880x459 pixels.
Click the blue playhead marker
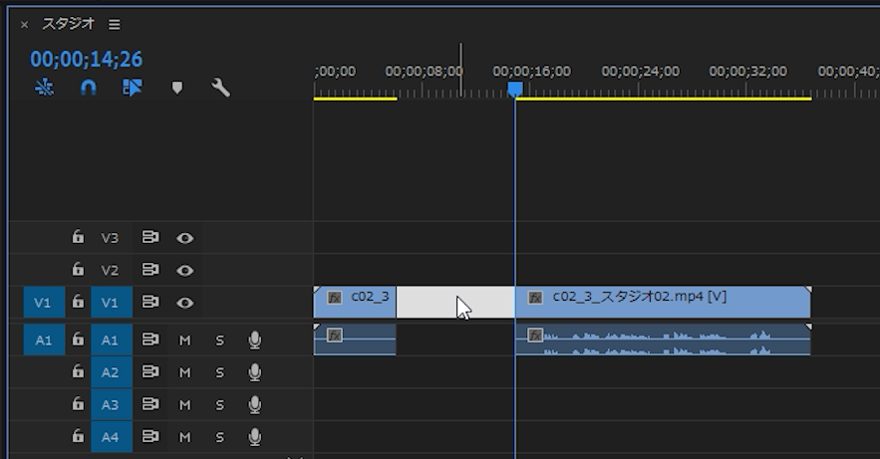click(x=514, y=89)
